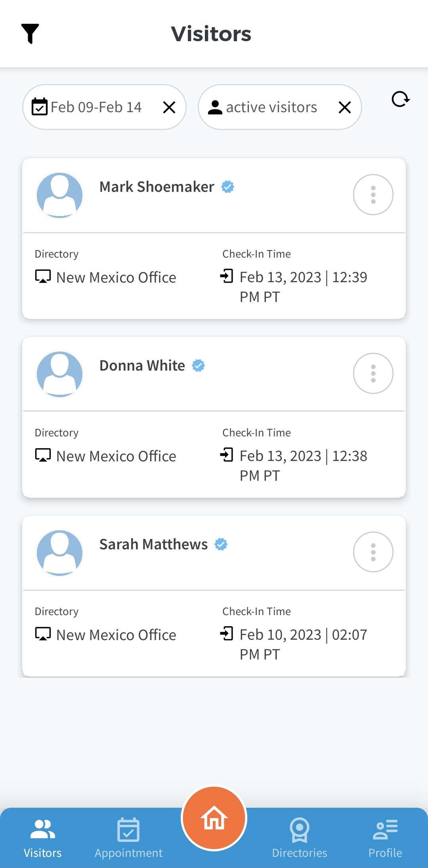Tap Mark Shoemaker's avatar picture

point(59,195)
